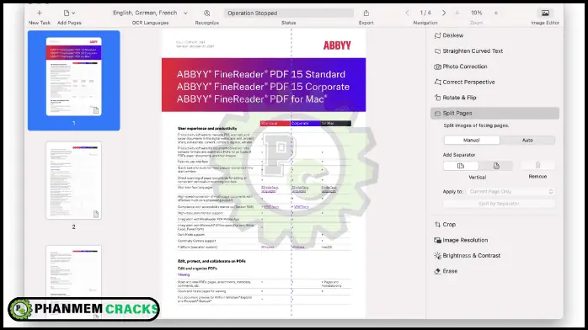
Task: Open Apply to Current Page Only dropdown
Action: 510,191
